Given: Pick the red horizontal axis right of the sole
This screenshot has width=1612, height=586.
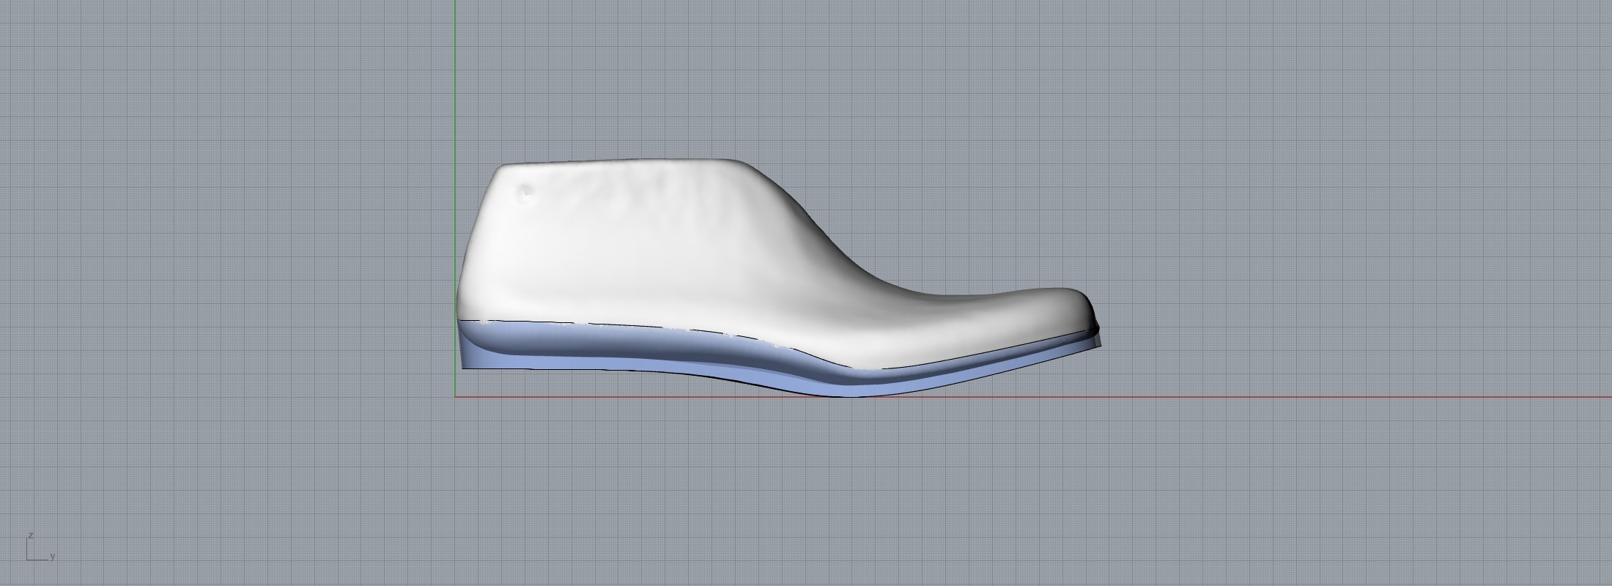Looking at the screenshot, I should [x=1319, y=398].
